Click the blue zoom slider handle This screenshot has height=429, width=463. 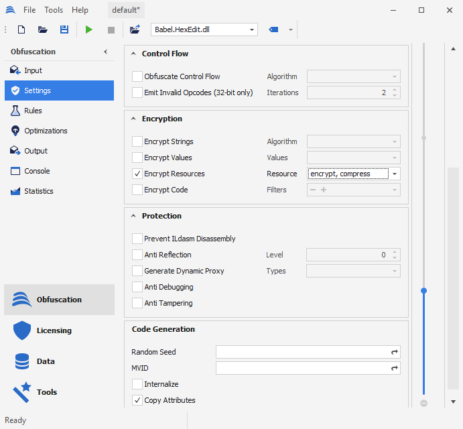click(423, 290)
